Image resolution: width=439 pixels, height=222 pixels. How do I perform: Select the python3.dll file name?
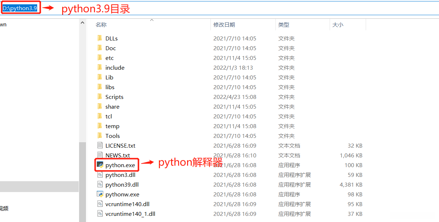[x=120, y=175]
